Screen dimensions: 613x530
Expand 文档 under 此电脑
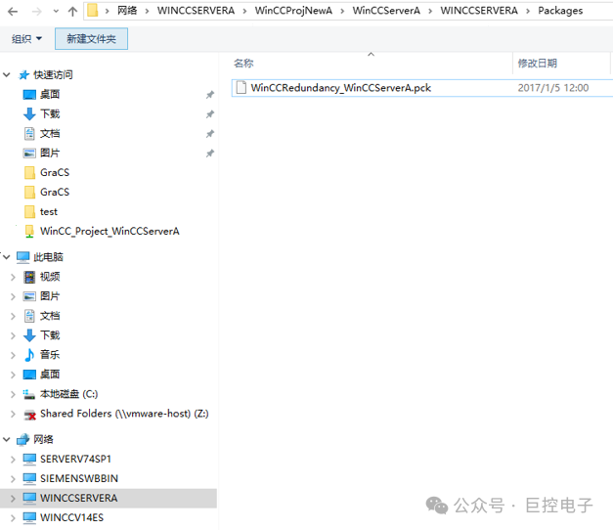[x=13, y=316]
